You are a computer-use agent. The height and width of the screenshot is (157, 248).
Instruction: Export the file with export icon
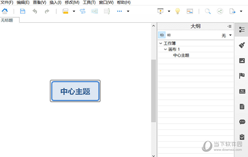coord(232,11)
